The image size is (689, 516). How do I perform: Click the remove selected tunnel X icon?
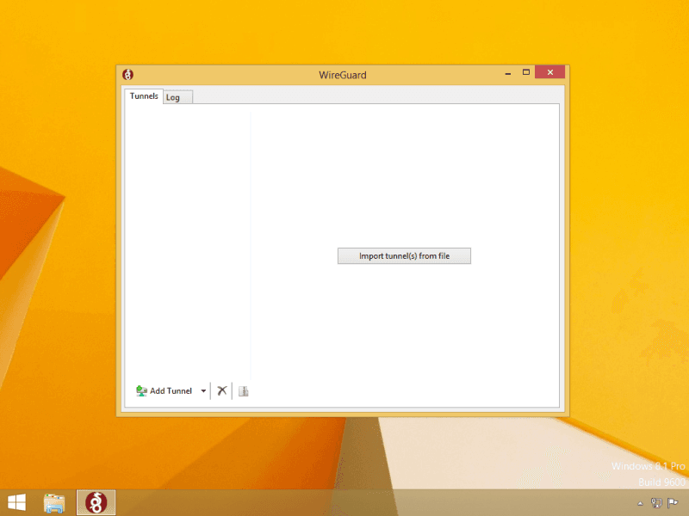click(x=221, y=391)
